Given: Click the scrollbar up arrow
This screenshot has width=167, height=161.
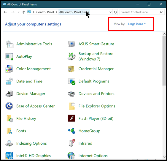Looking at the screenshot, I should [x=164, y=34].
